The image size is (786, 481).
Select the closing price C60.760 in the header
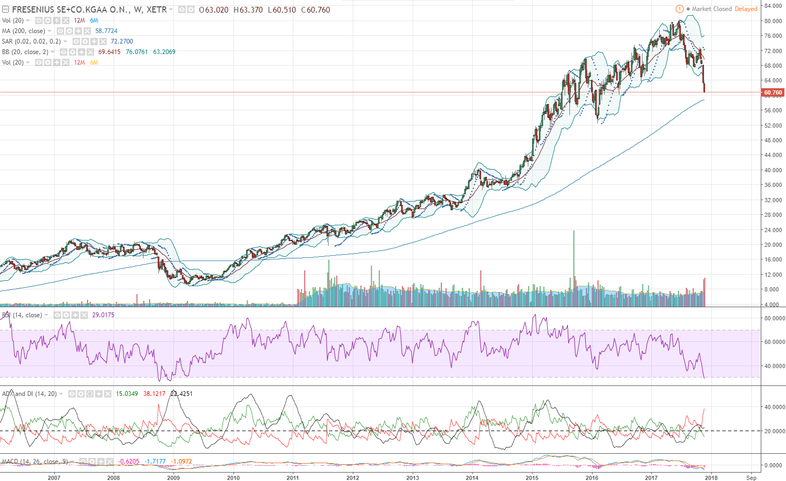coord(315,9)
